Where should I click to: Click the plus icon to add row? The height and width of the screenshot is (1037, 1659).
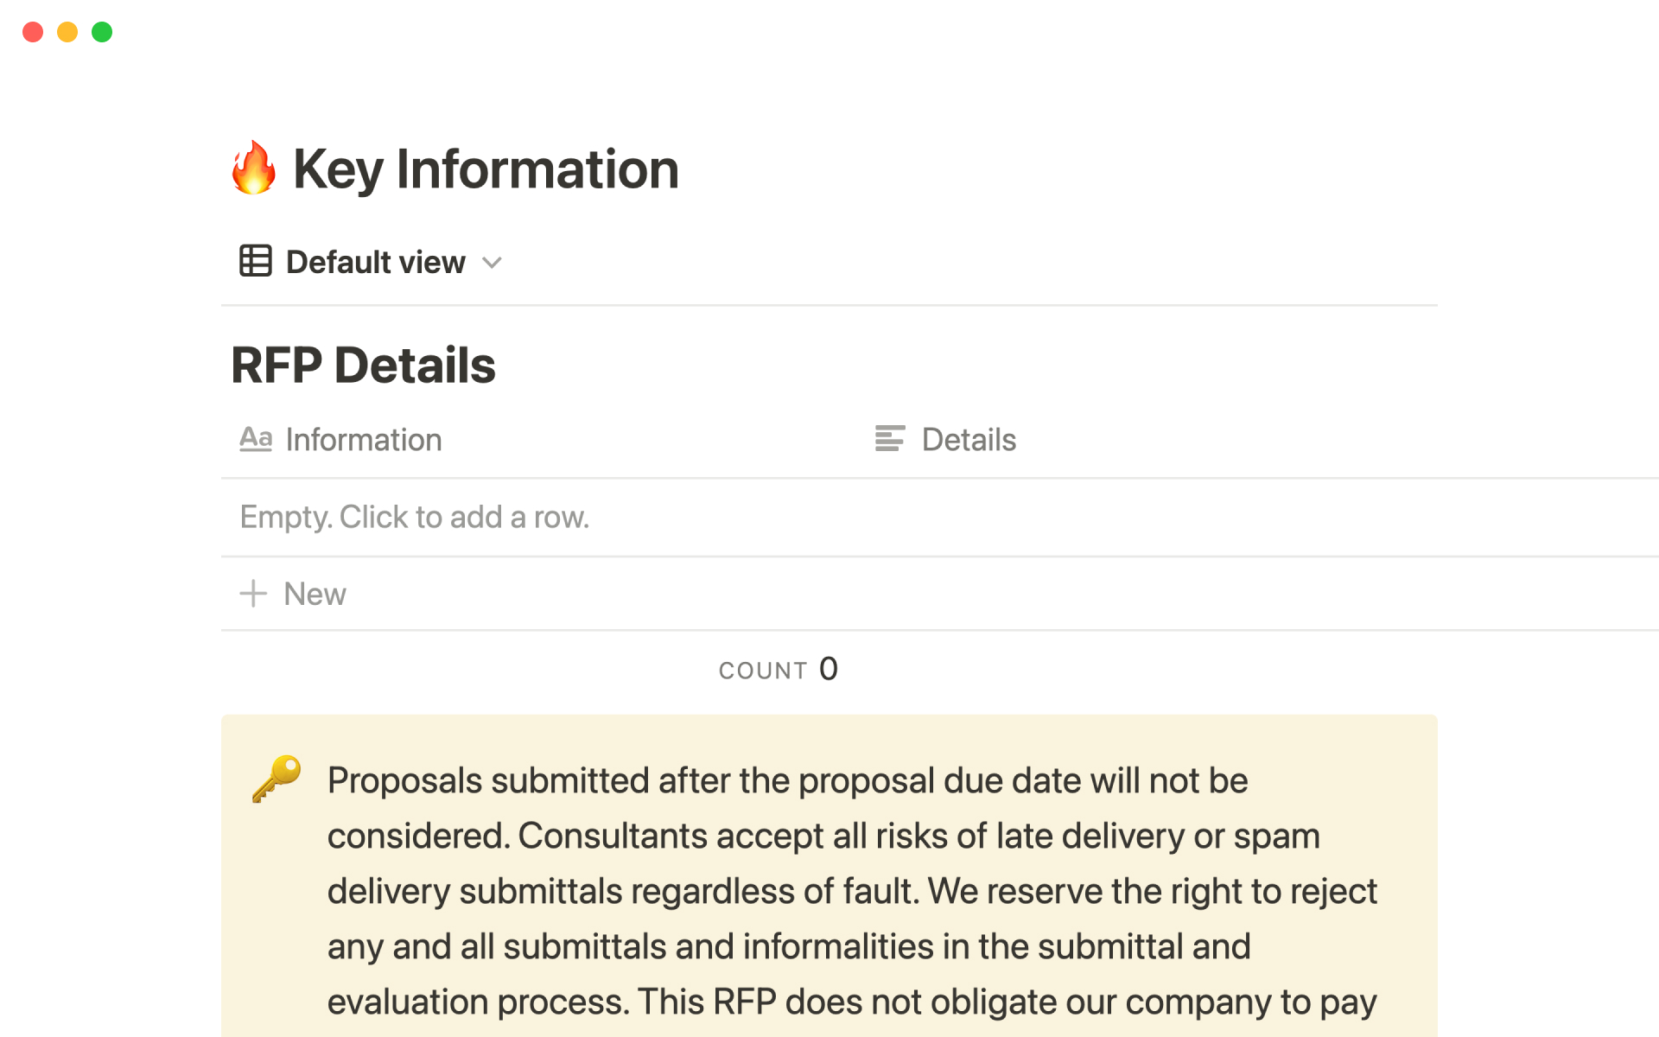[253, 594]
